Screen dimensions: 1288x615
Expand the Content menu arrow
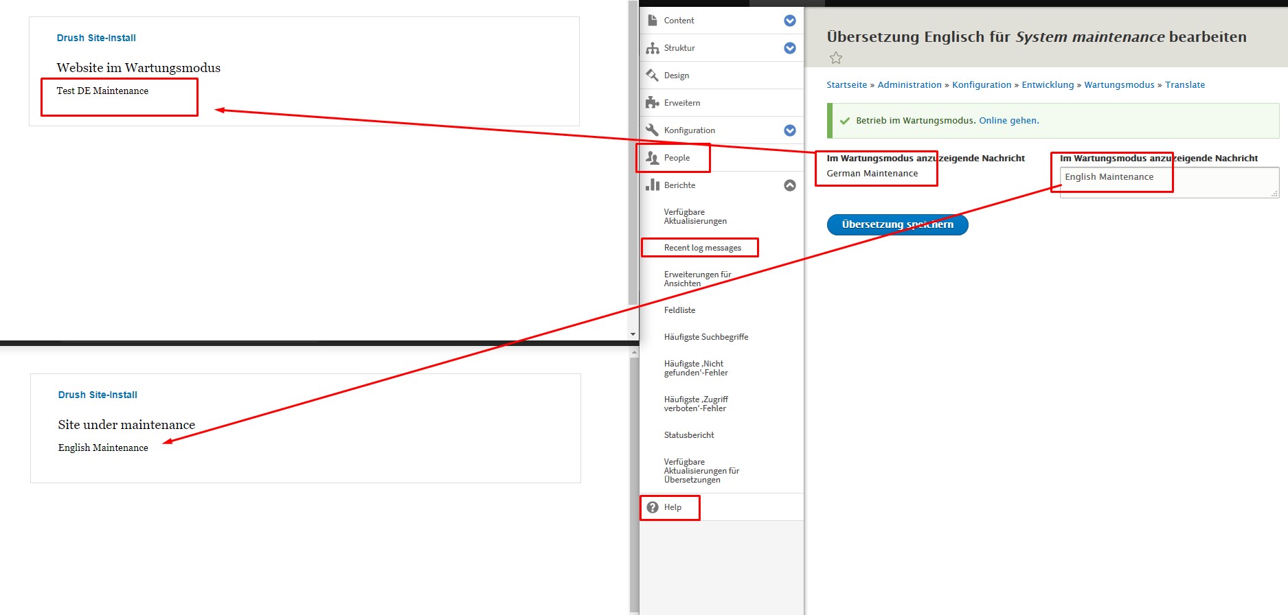tap(790, 21)
